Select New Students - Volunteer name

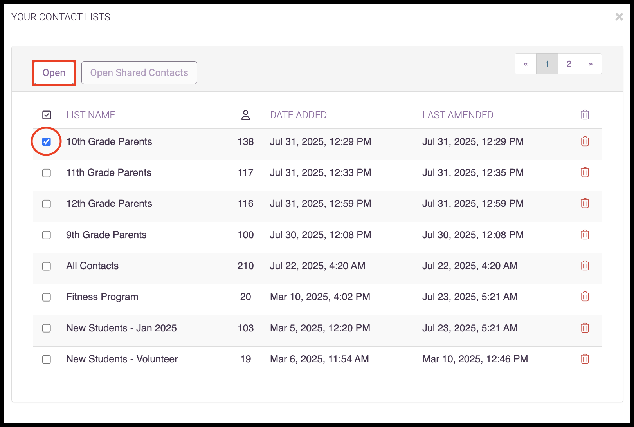122,359
